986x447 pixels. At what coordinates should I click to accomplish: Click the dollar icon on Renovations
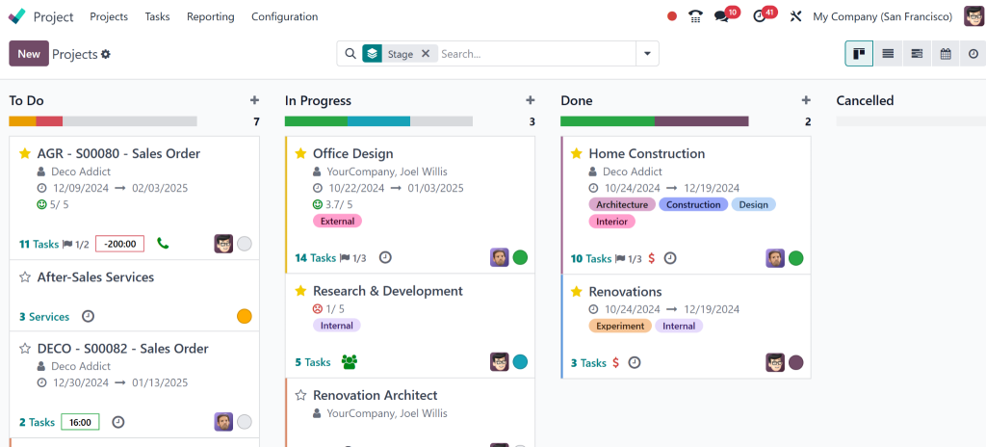[615, 362]
